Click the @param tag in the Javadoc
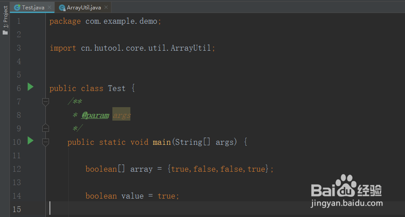 [95, 115]
